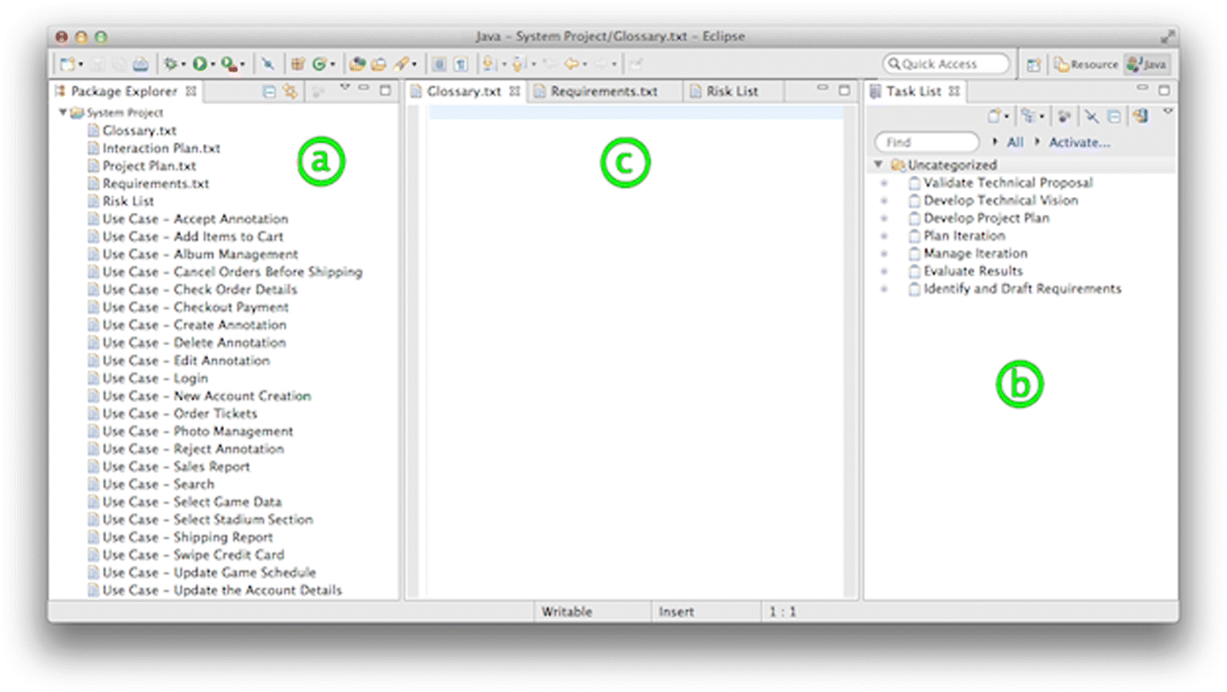The image size is (1227, 692).
Task: Click the Quick Access search field
Action: pyautogui.click(x=946, y=64)
